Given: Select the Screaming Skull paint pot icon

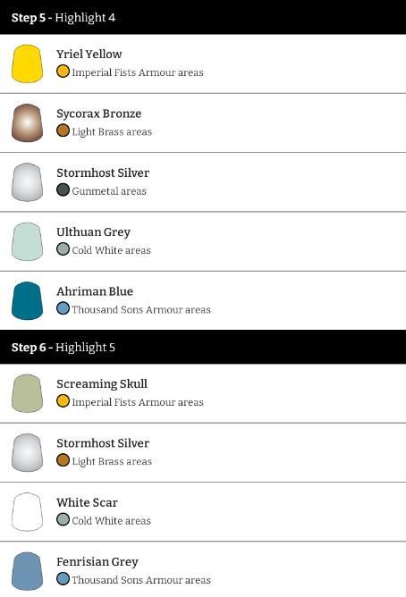Looking at the screenshot, I should (27, 393).
